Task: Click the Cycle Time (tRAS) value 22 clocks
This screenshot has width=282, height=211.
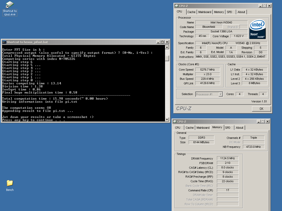Action: pyautogui.click(x=228, y=181)
